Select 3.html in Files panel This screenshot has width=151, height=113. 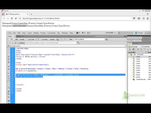pos(138,63)
